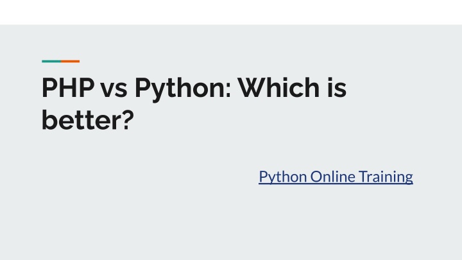This screenshot has width=462, height=260.
Task: Select the slide title starting with PHP
Action: pos(194,103)
